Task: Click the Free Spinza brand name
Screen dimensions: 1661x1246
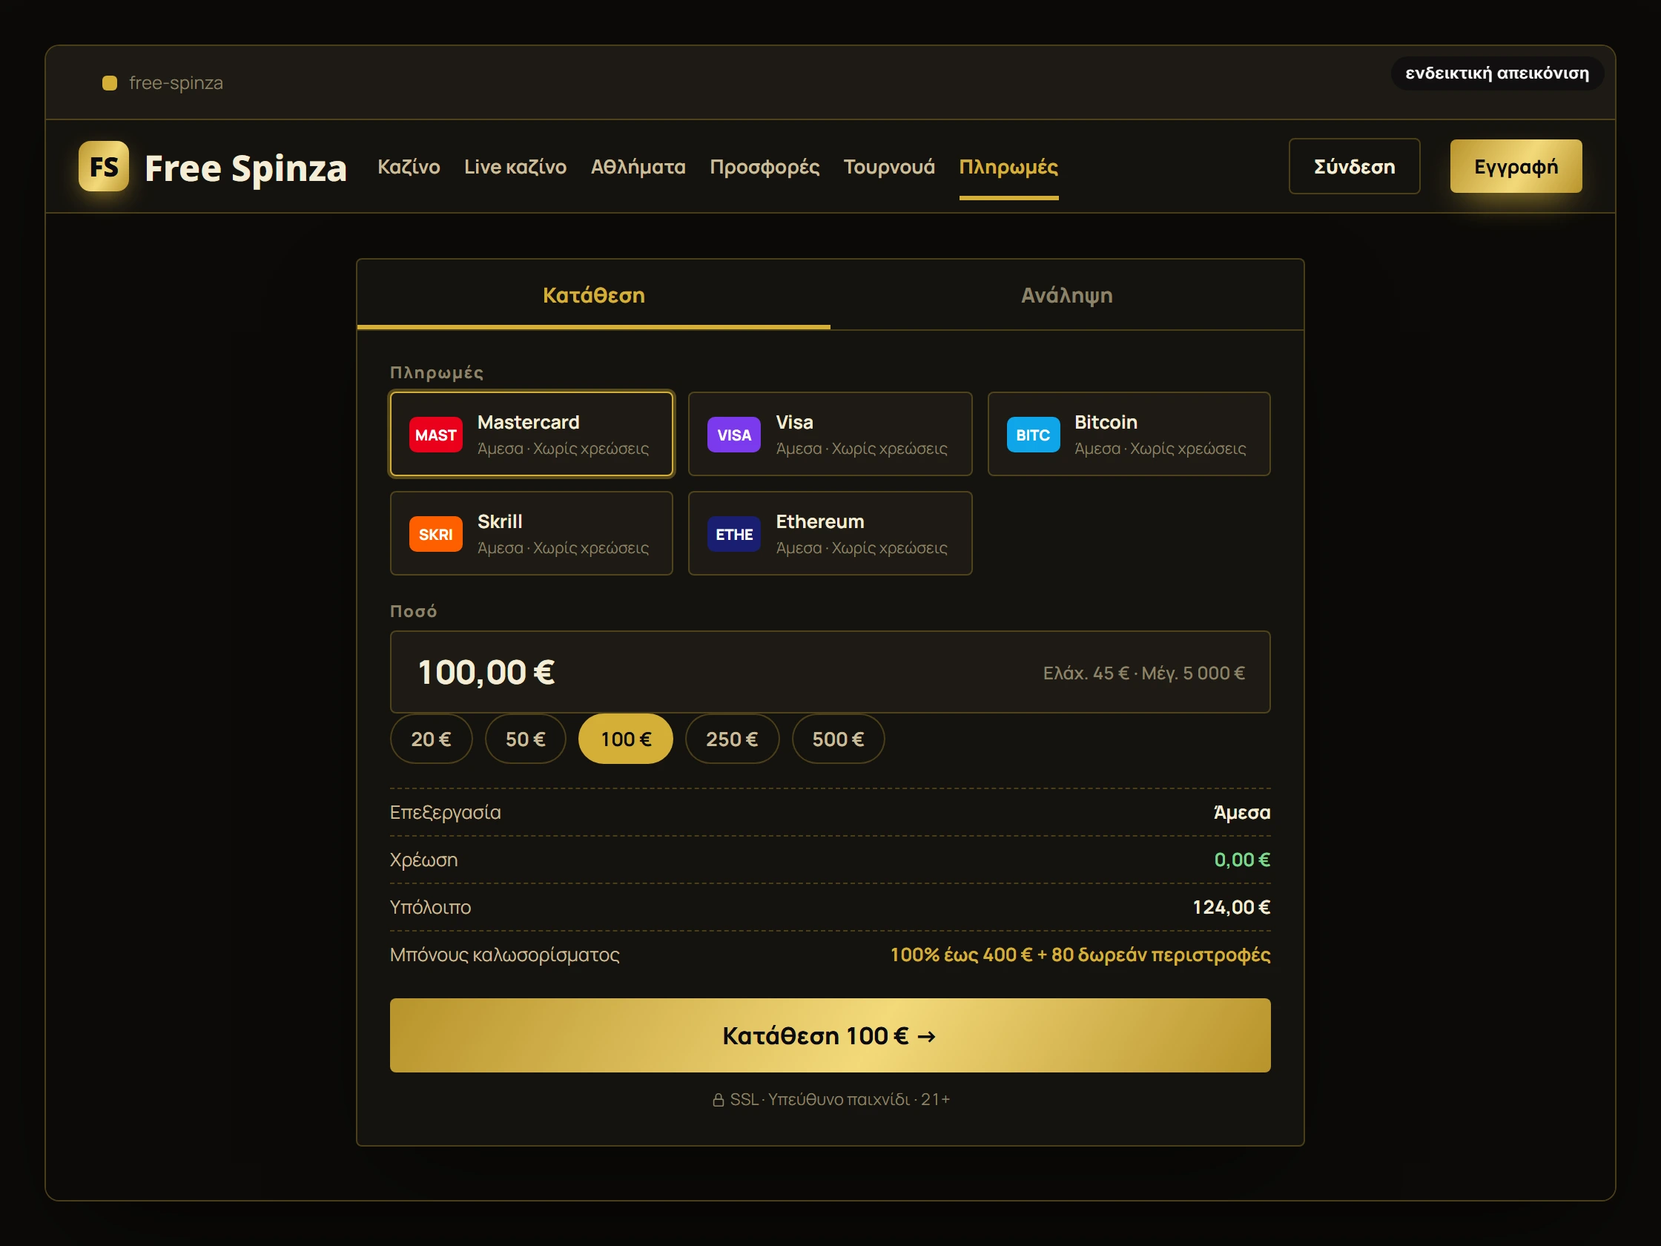Action: (x=245, y=168)
